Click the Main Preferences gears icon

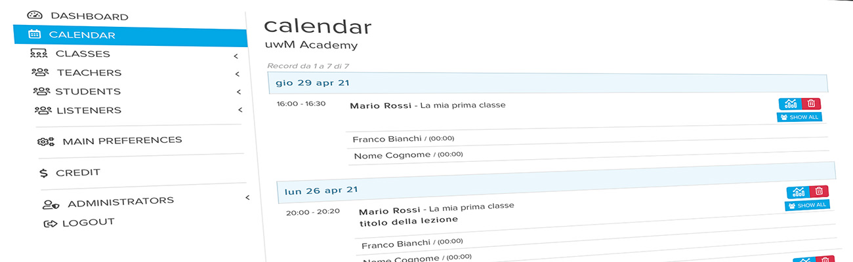click(x=46, y=141)
